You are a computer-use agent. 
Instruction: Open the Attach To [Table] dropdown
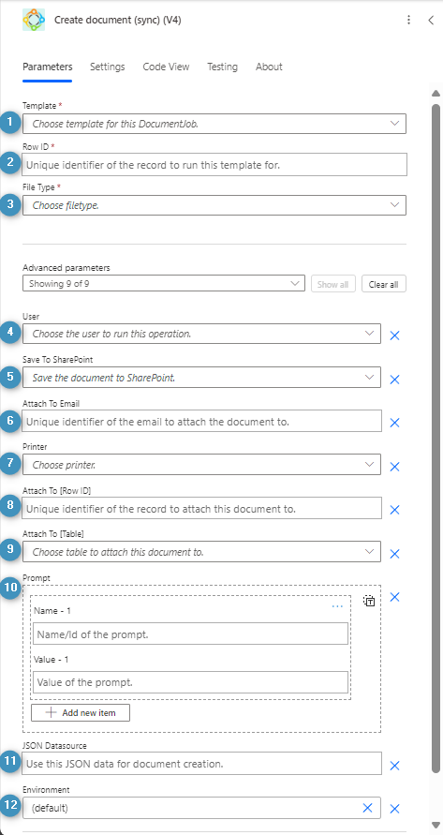[x=201, y=552]
